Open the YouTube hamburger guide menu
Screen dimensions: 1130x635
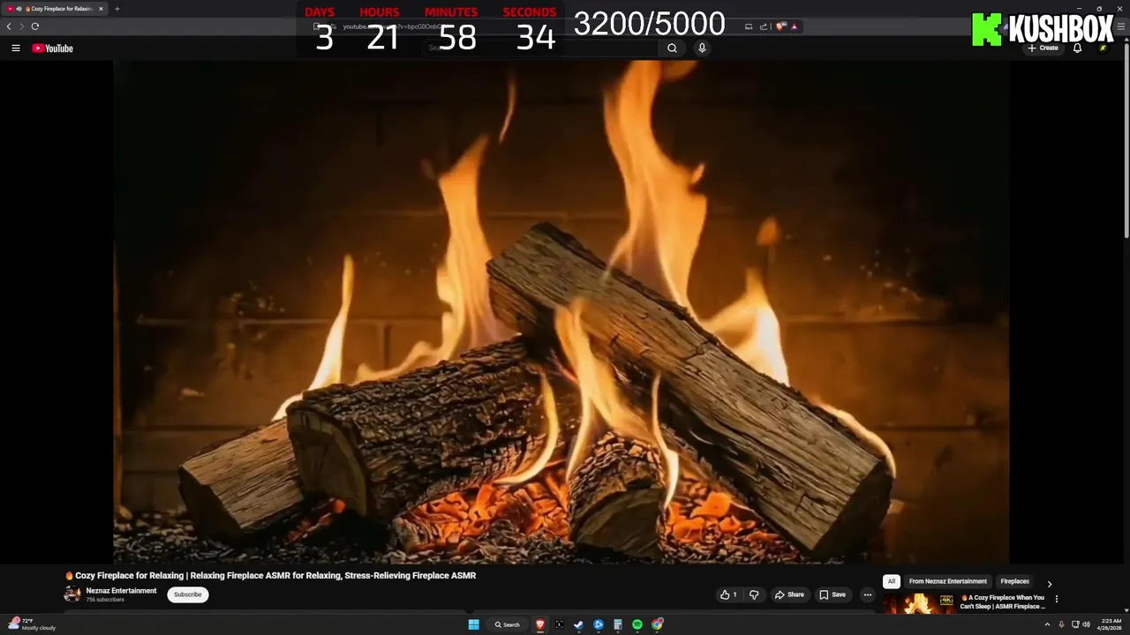click(x=15, y=49)
